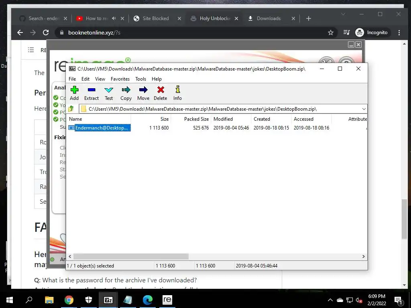Sort by the Modified column header
Screen dimensions: 411x308
[231, 119]
